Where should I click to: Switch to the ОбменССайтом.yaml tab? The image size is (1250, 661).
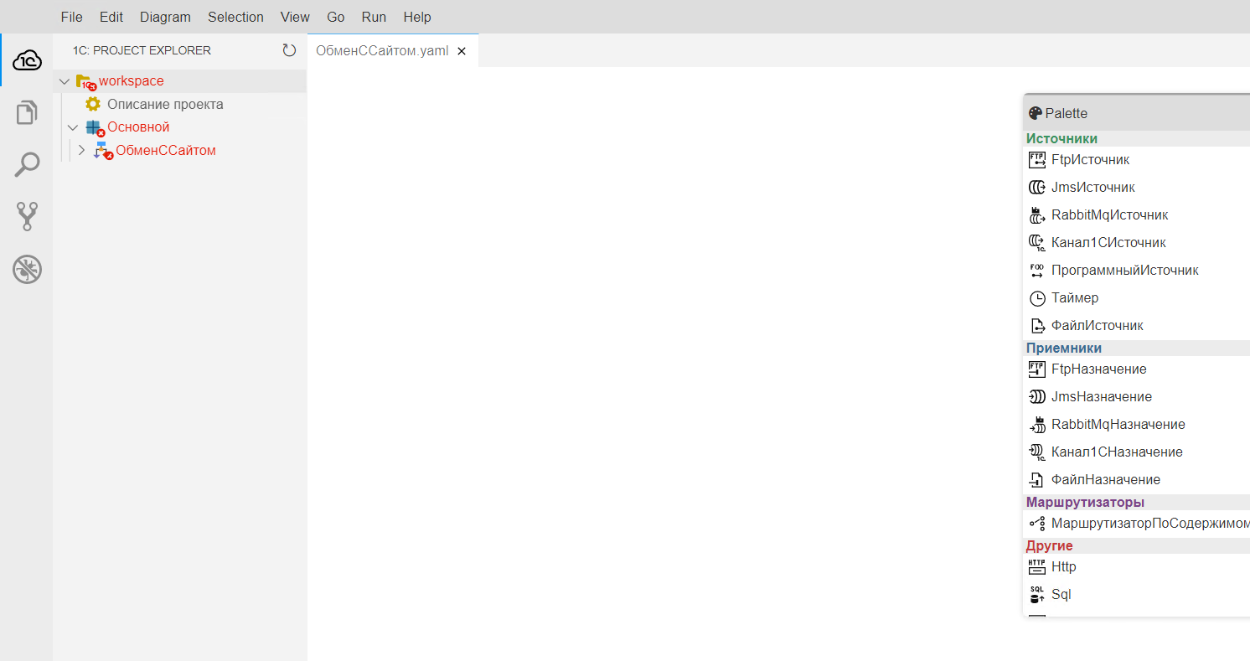[x=382, y=51]
